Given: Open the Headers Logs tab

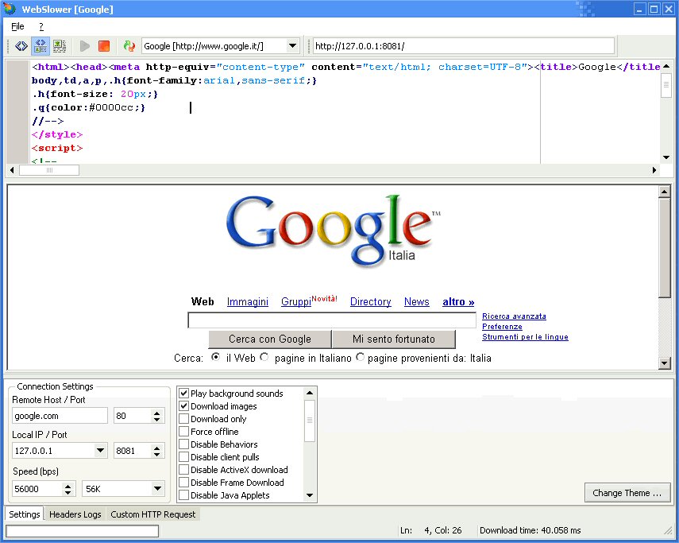Looking at the screenshot, I should (75, 514).
